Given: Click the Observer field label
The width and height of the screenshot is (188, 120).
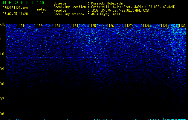Looking at the screenshot, I should point(61,3).
